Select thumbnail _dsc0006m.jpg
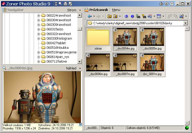Screen dimensions: 192x133 coord(98,65)
